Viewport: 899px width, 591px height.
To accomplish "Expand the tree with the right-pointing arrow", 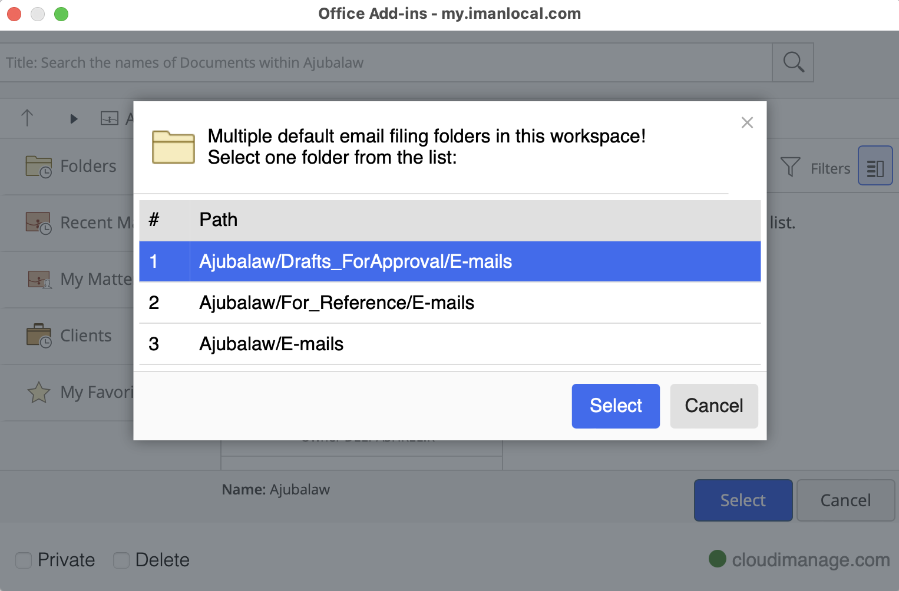I will pos(72,118).
